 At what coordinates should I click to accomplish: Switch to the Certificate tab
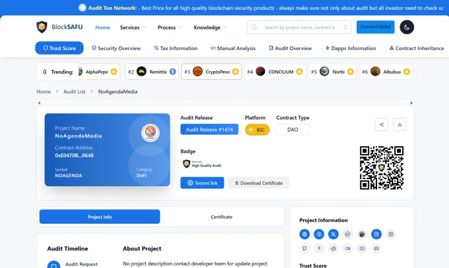pos(222,217)
